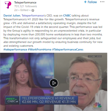The width and height of the screenshot is (108, 111).
Task: Select the #WorkFromHome hashtag
Action: click(40, 50)
